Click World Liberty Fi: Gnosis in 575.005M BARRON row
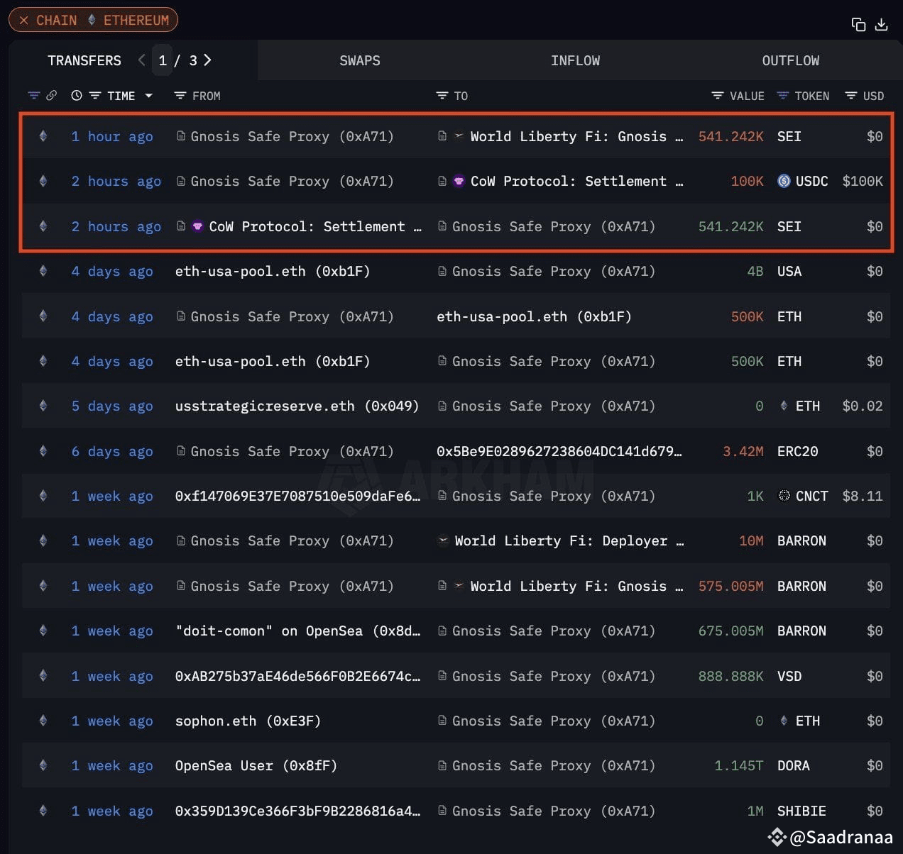This screenshot has height=854, width=903. (x=576, y=586)
